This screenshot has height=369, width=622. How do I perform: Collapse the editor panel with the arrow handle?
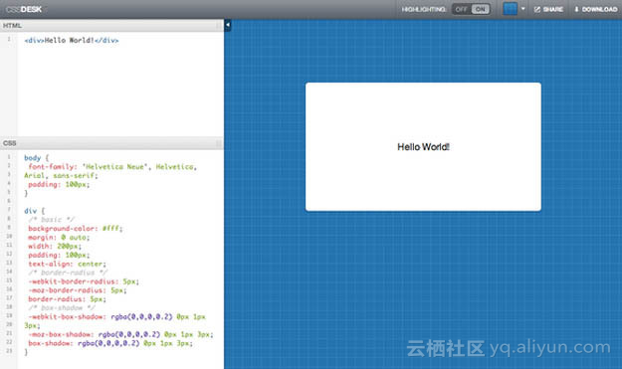pyautogui.click(x=228, y=25)
